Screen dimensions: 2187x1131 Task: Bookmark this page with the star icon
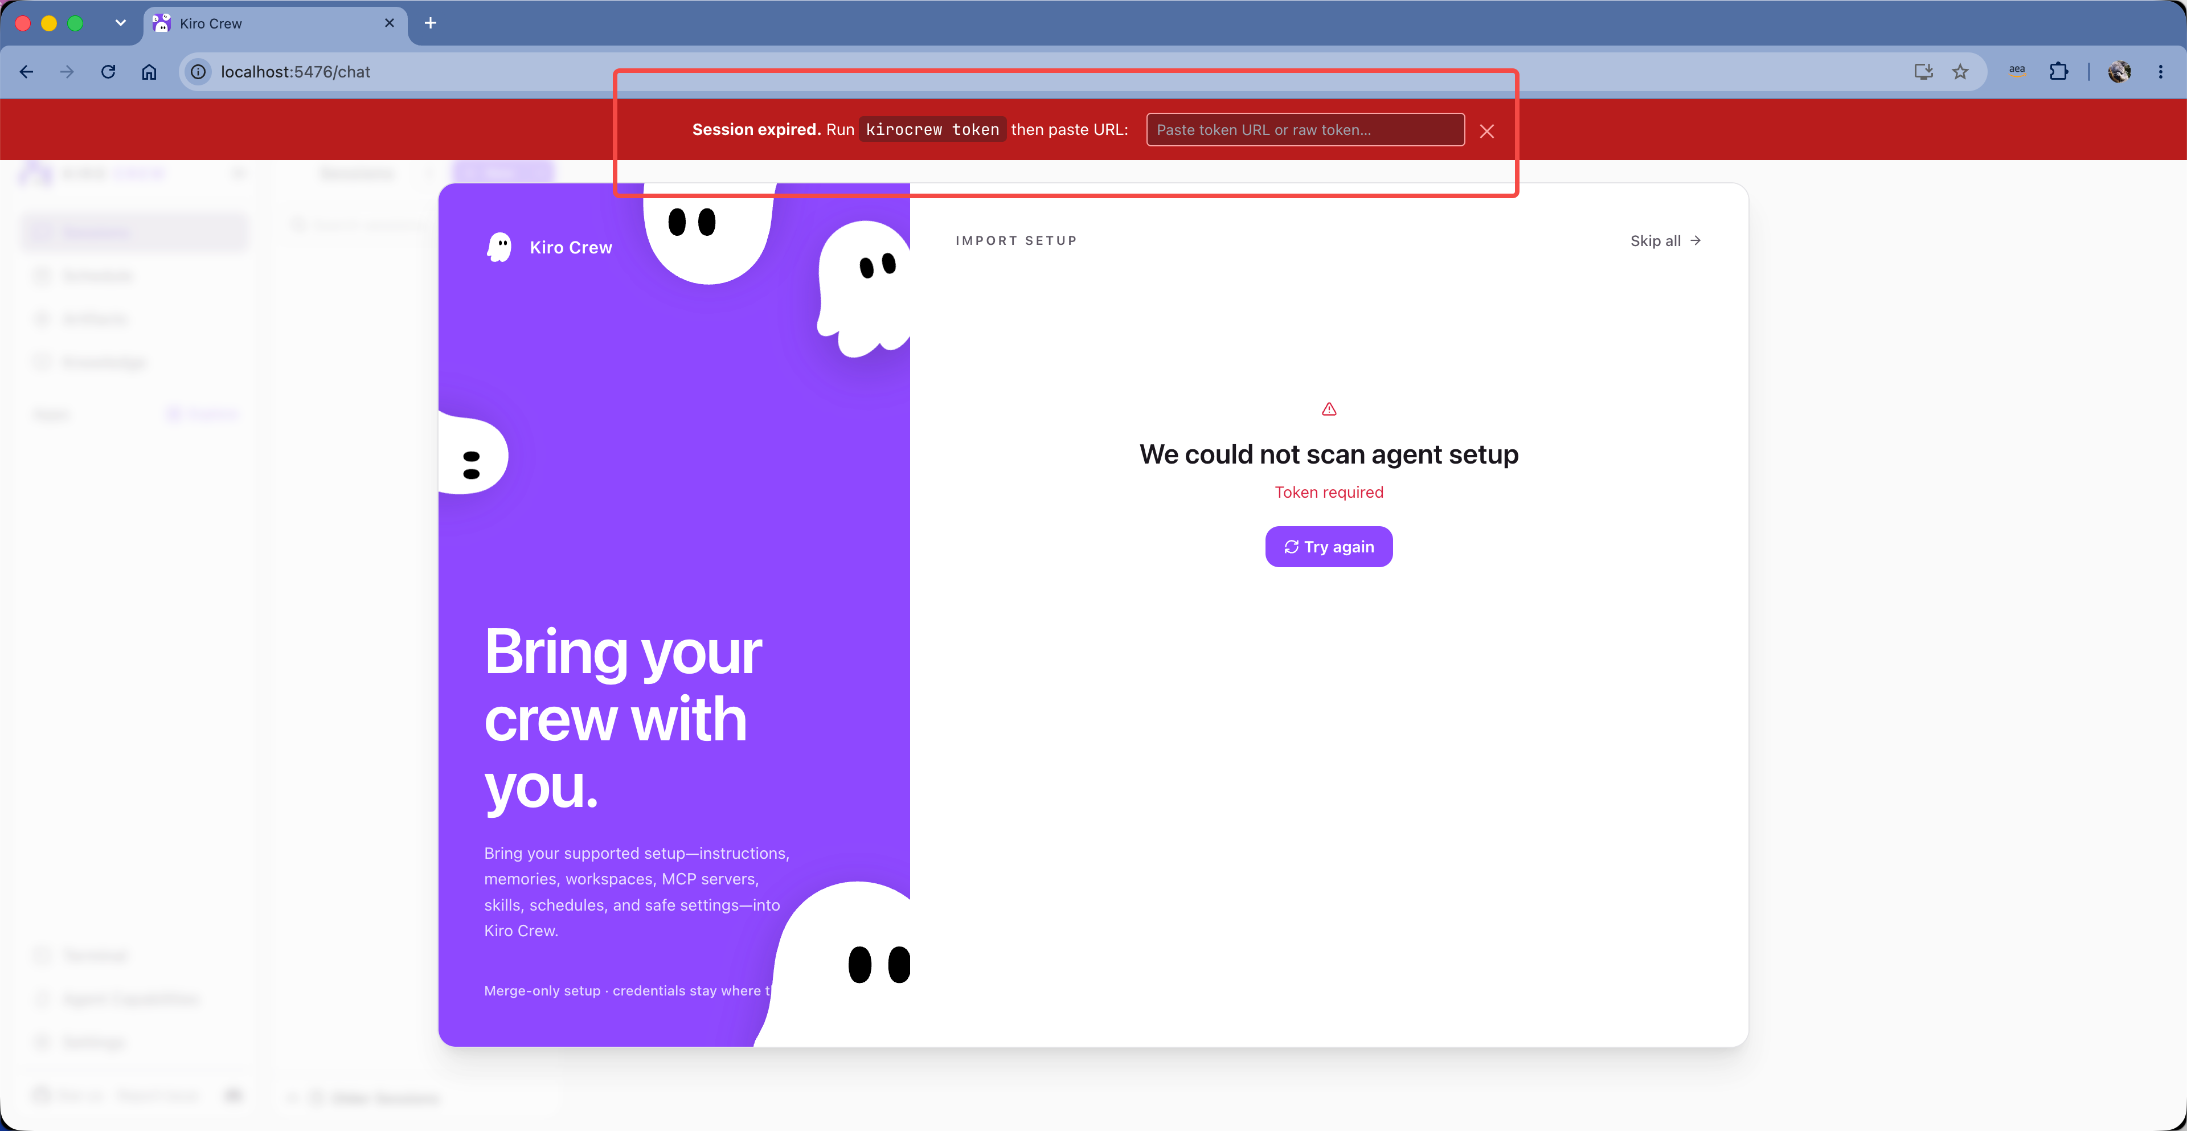[x=1960, y=72]
